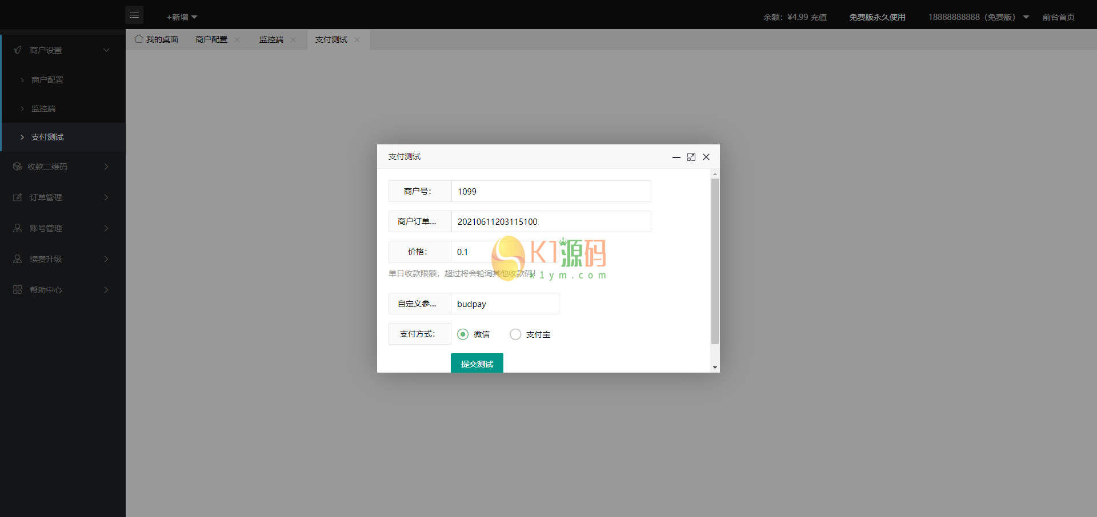This screenshot has width=1097, height=517.
Task: Switch to the 监控端 tab
Action: coord(270,39)
